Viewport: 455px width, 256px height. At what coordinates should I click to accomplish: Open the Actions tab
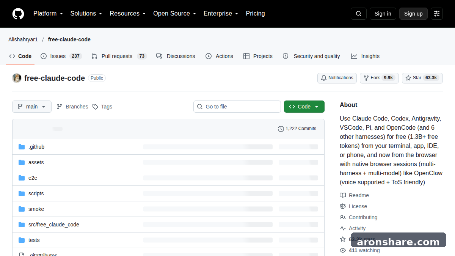coord(220,56)
